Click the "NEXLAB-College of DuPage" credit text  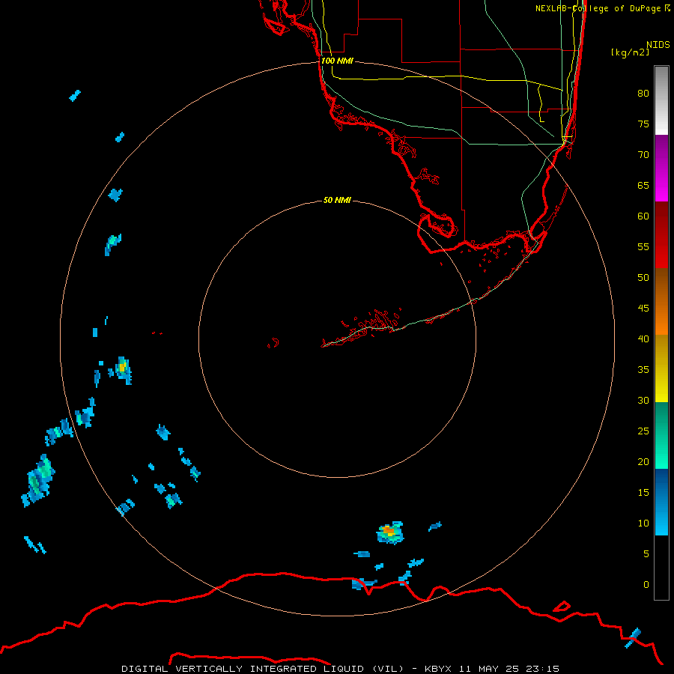599,8
